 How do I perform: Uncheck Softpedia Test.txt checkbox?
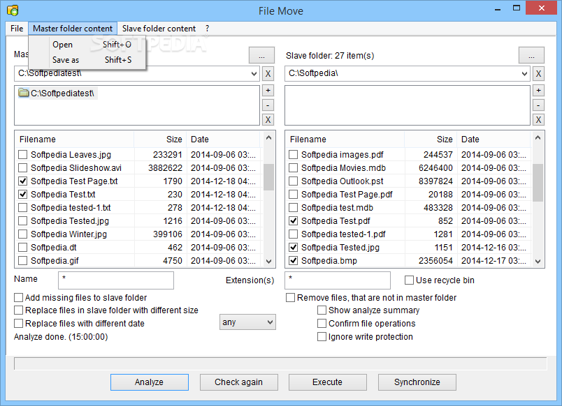[x=22, y=194]
